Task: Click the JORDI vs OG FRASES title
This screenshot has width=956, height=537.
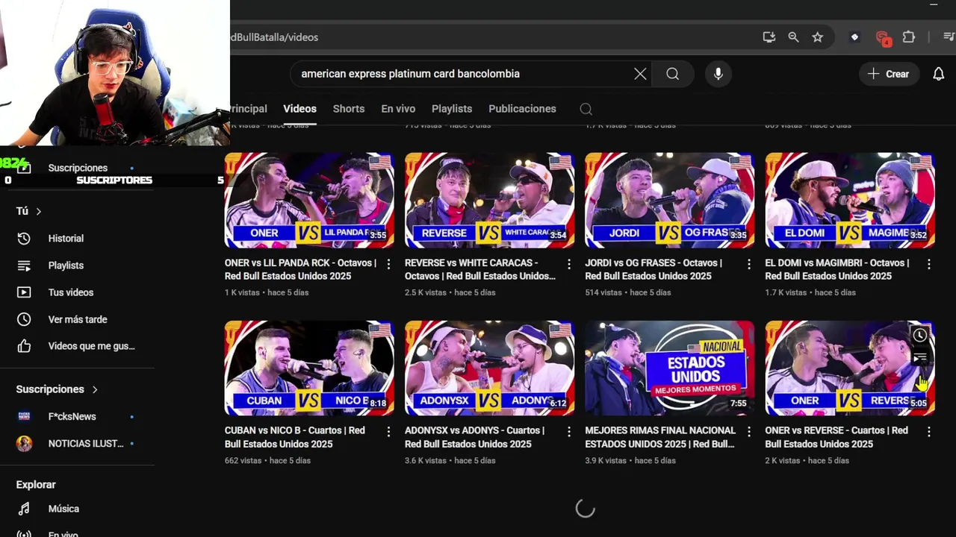Action: click(x=654, y=269)
